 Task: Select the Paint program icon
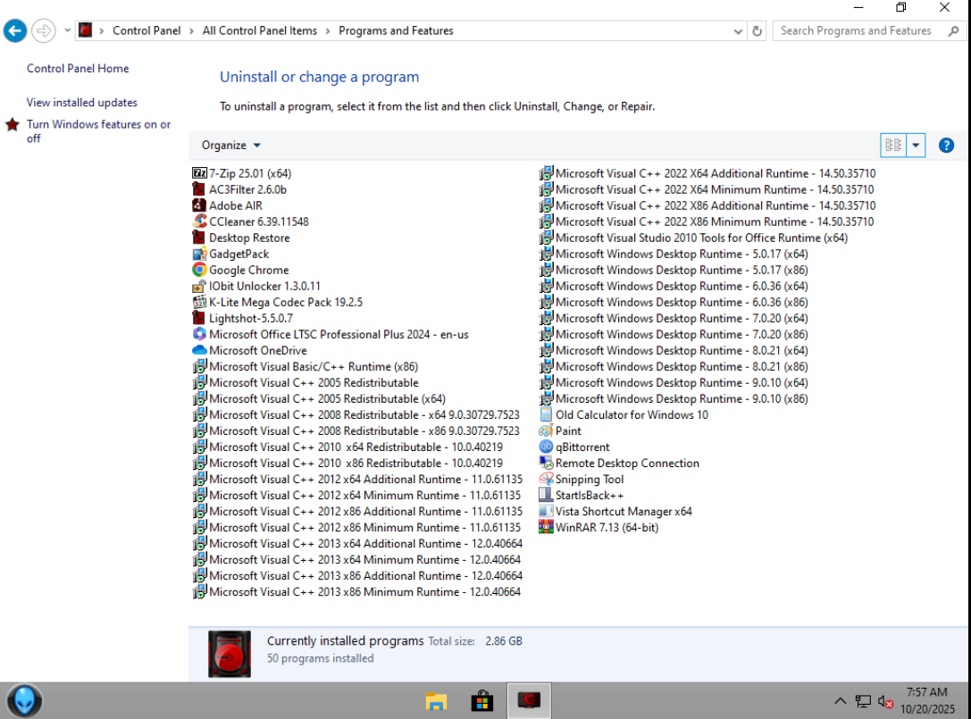pos(546,431)
